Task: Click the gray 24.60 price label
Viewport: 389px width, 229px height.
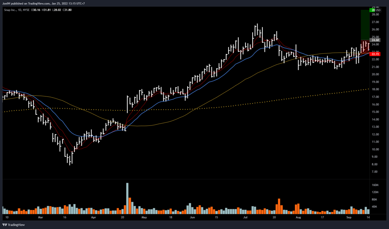Action: click(376, 40)
